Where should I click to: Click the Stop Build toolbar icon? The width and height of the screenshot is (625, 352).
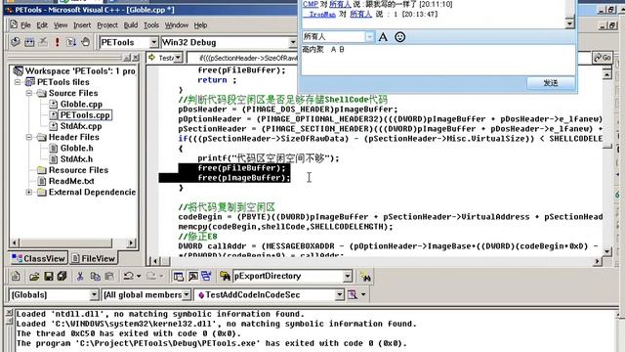coord(43,42)
